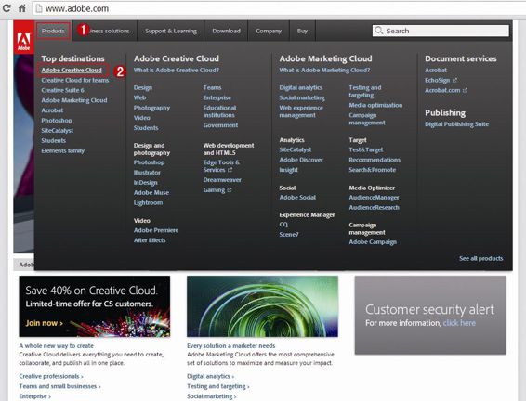Open Creative professionals link
Screen dimensions: 526x401
[x=51, y=376]
